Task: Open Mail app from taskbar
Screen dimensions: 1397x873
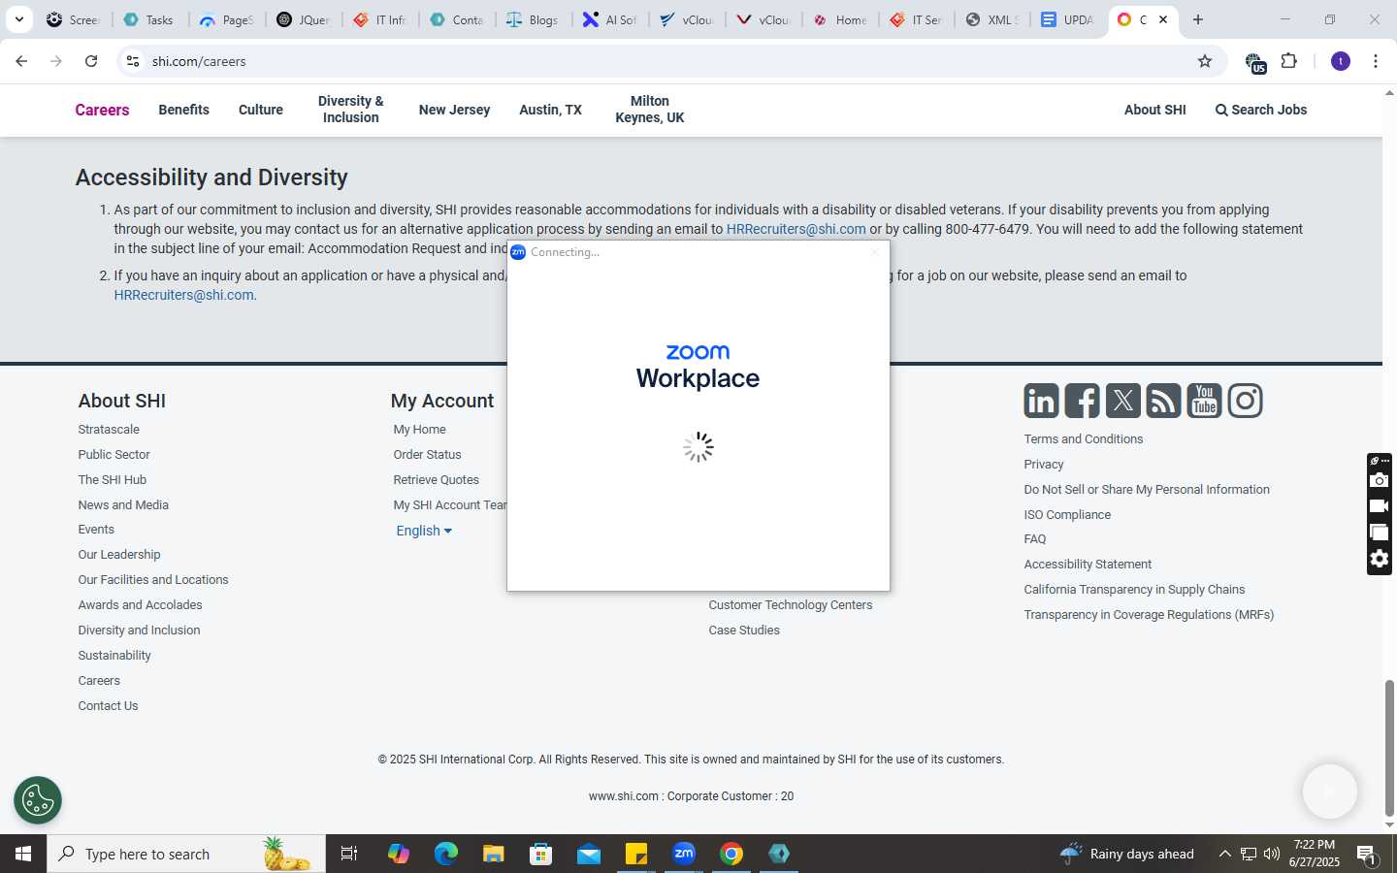Action: pyautogui.click(x=589, y=854)
